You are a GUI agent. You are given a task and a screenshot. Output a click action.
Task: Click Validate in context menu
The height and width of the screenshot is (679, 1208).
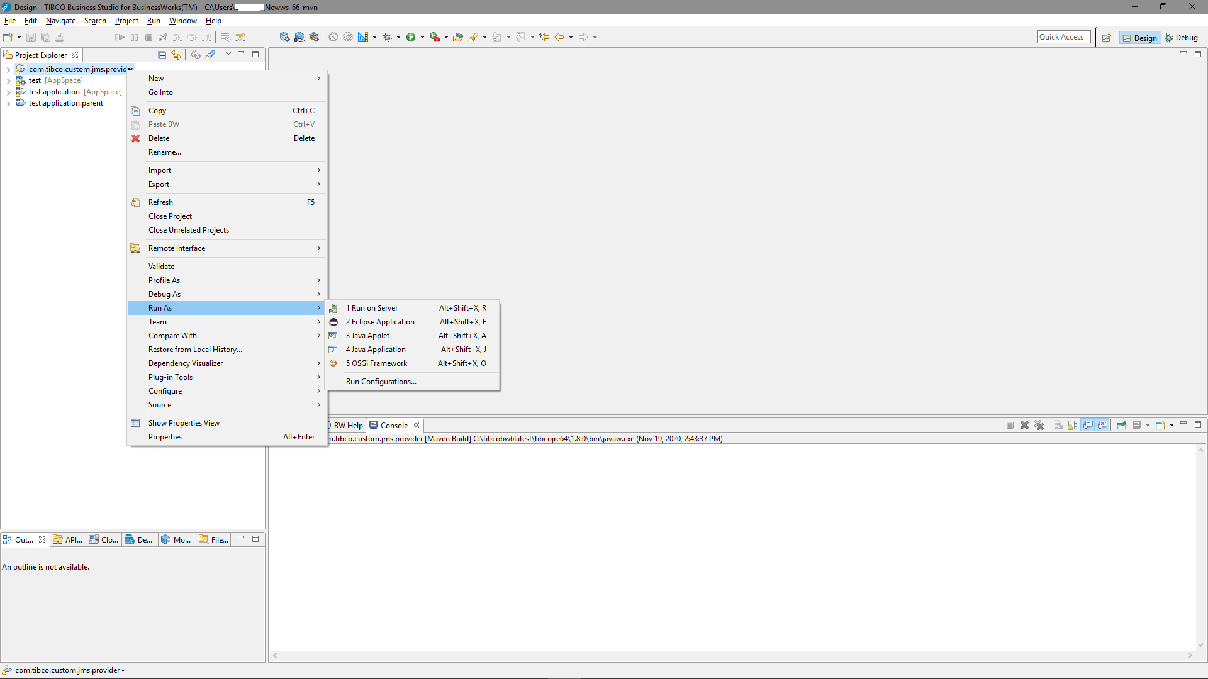point(228,267)
